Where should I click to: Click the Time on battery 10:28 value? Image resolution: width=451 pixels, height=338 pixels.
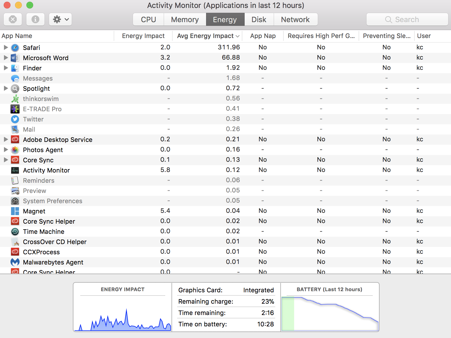coord(266,324)
